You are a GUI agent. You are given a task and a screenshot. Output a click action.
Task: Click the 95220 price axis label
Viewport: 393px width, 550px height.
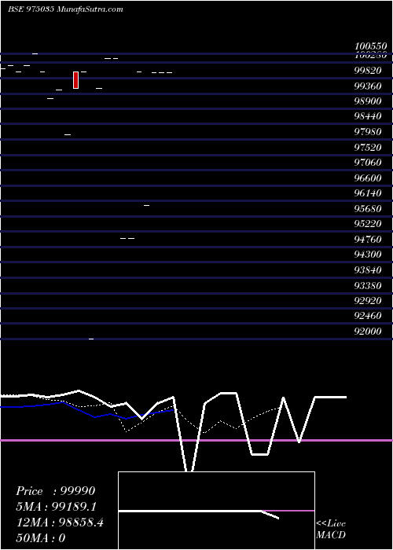click(368, 224)
